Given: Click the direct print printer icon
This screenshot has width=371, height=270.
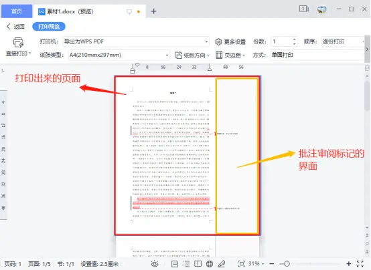Looking at the screenshot, I should 18,43.
